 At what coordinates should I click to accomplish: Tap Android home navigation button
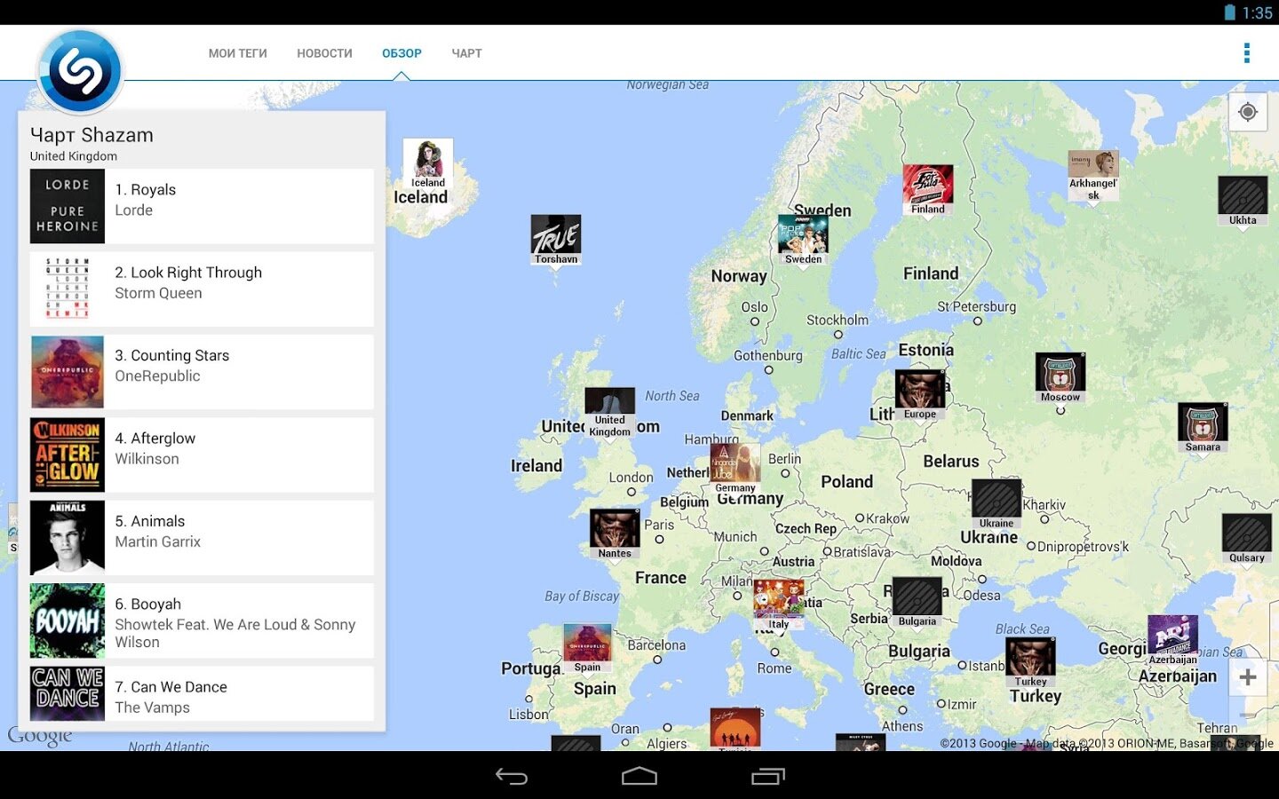[639, 777]
